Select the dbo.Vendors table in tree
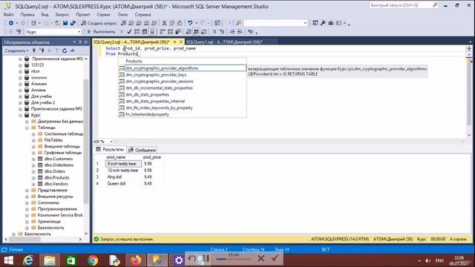The height and width of the screenshot is (267, 475). click(x=56, y=184)
